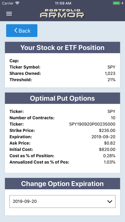The height and width of the screenshot is (222, 125).
Task: Click the Back chevron arrow
Action: [16, 30]
